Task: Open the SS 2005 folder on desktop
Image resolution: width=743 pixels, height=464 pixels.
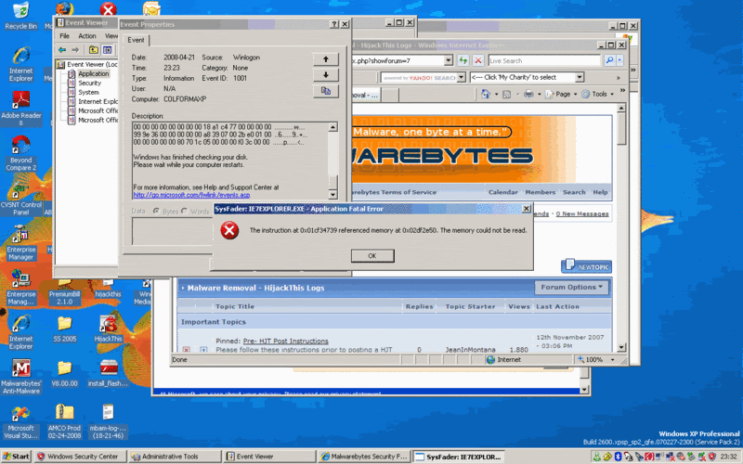Action: click(64, 329)
